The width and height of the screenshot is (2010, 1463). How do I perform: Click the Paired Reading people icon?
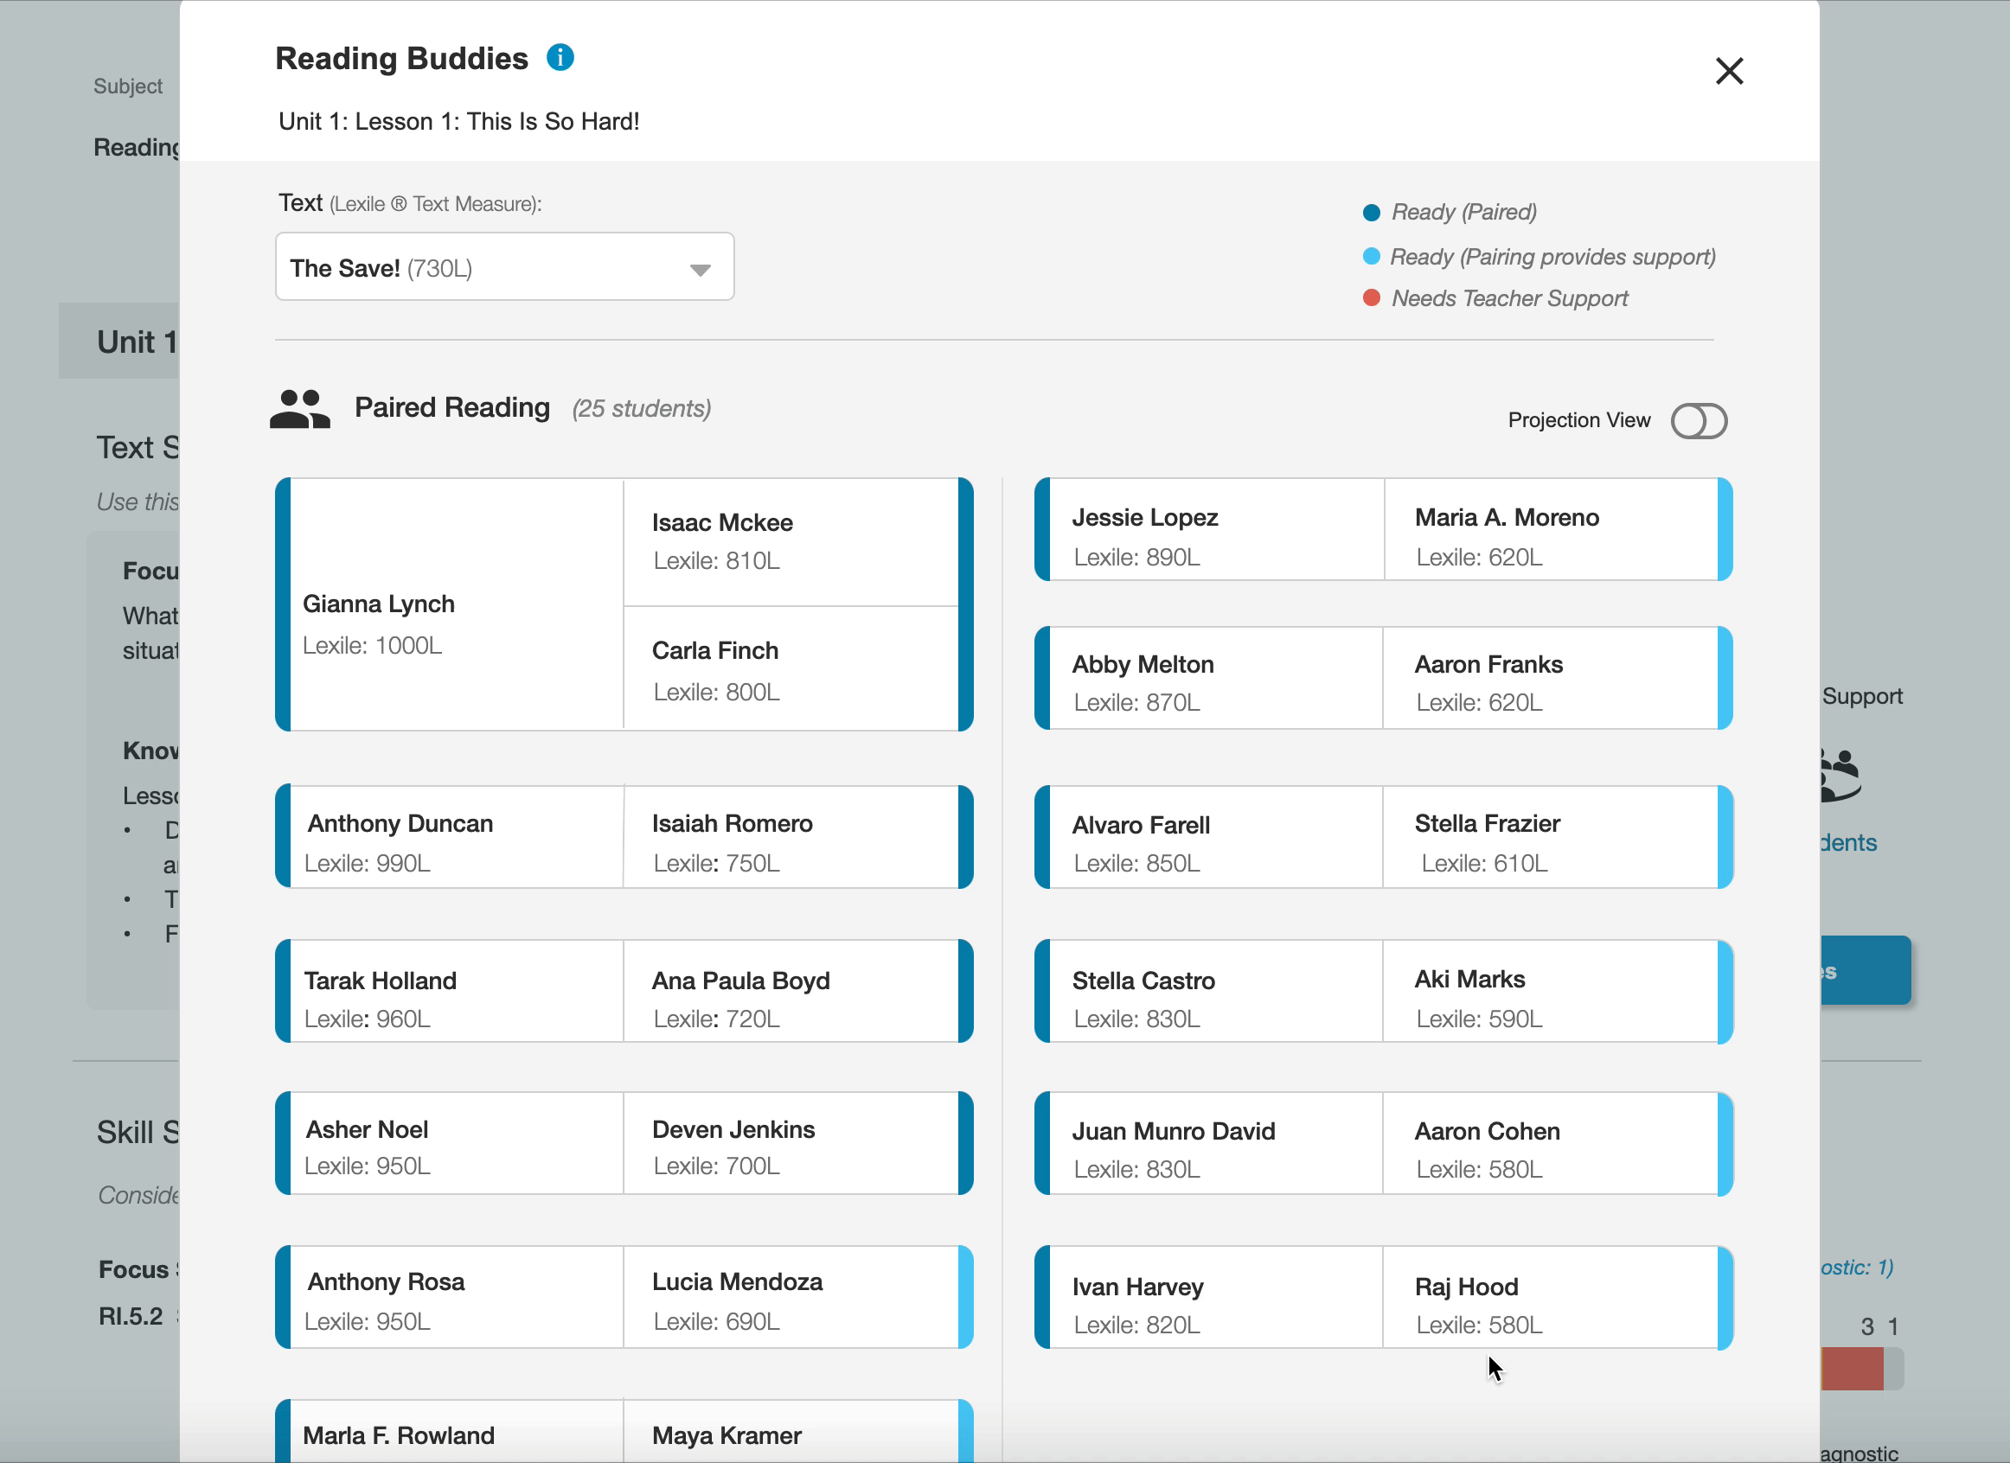click(299, 409)
